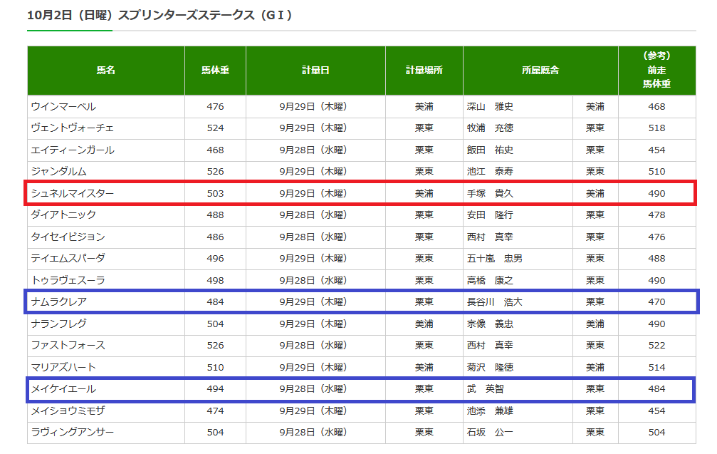
Task: Select horse name ラヴィングアンサー
Action: pyautogui.click(x=73, y=433)
